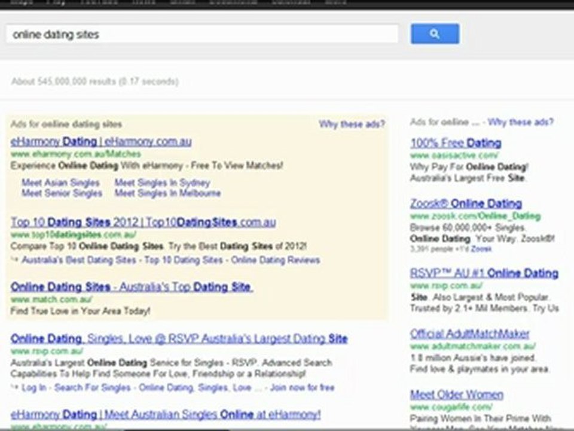Click the 'Meet Asian Singles' sitelink

coord(61,183)
